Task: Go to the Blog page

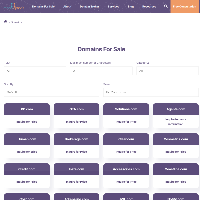Action: 131,7
